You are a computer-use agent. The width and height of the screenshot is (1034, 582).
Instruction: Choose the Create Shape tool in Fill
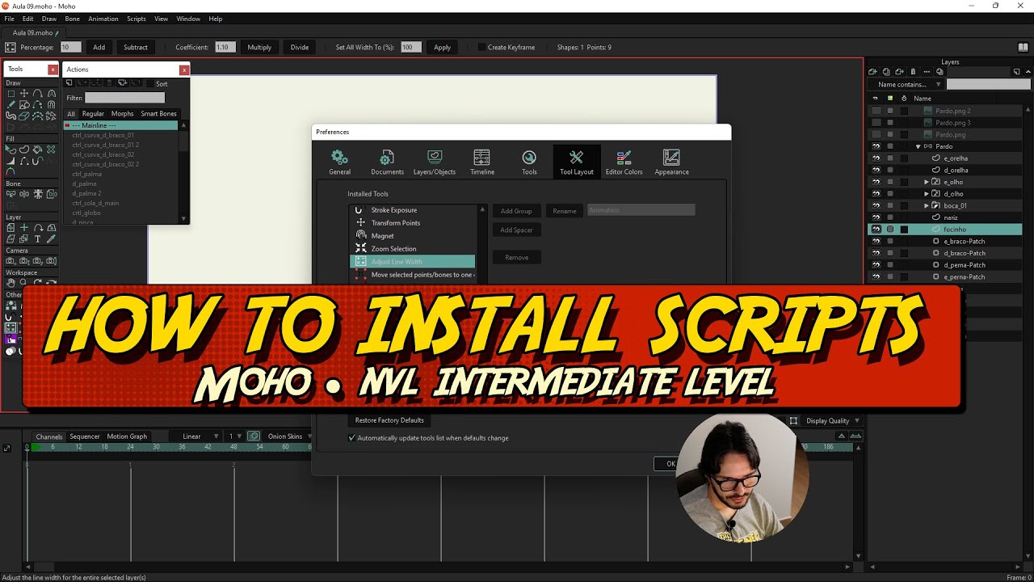tap(24, 149)
